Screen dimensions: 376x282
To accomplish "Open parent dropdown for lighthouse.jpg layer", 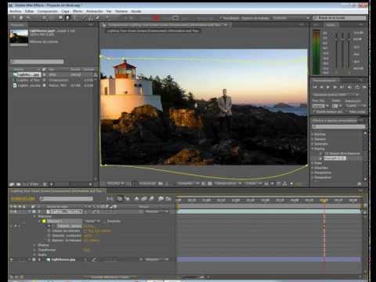I will coord(157,259).
